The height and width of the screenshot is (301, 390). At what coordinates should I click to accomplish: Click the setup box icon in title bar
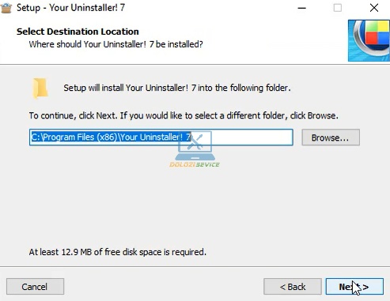6,7
